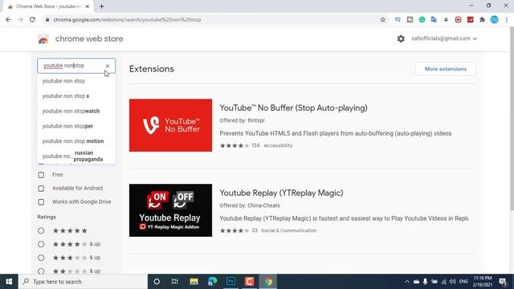This screenshot has width=514, height=289.
Task: Open a new browser tab
Action: (x=102, y=6)
